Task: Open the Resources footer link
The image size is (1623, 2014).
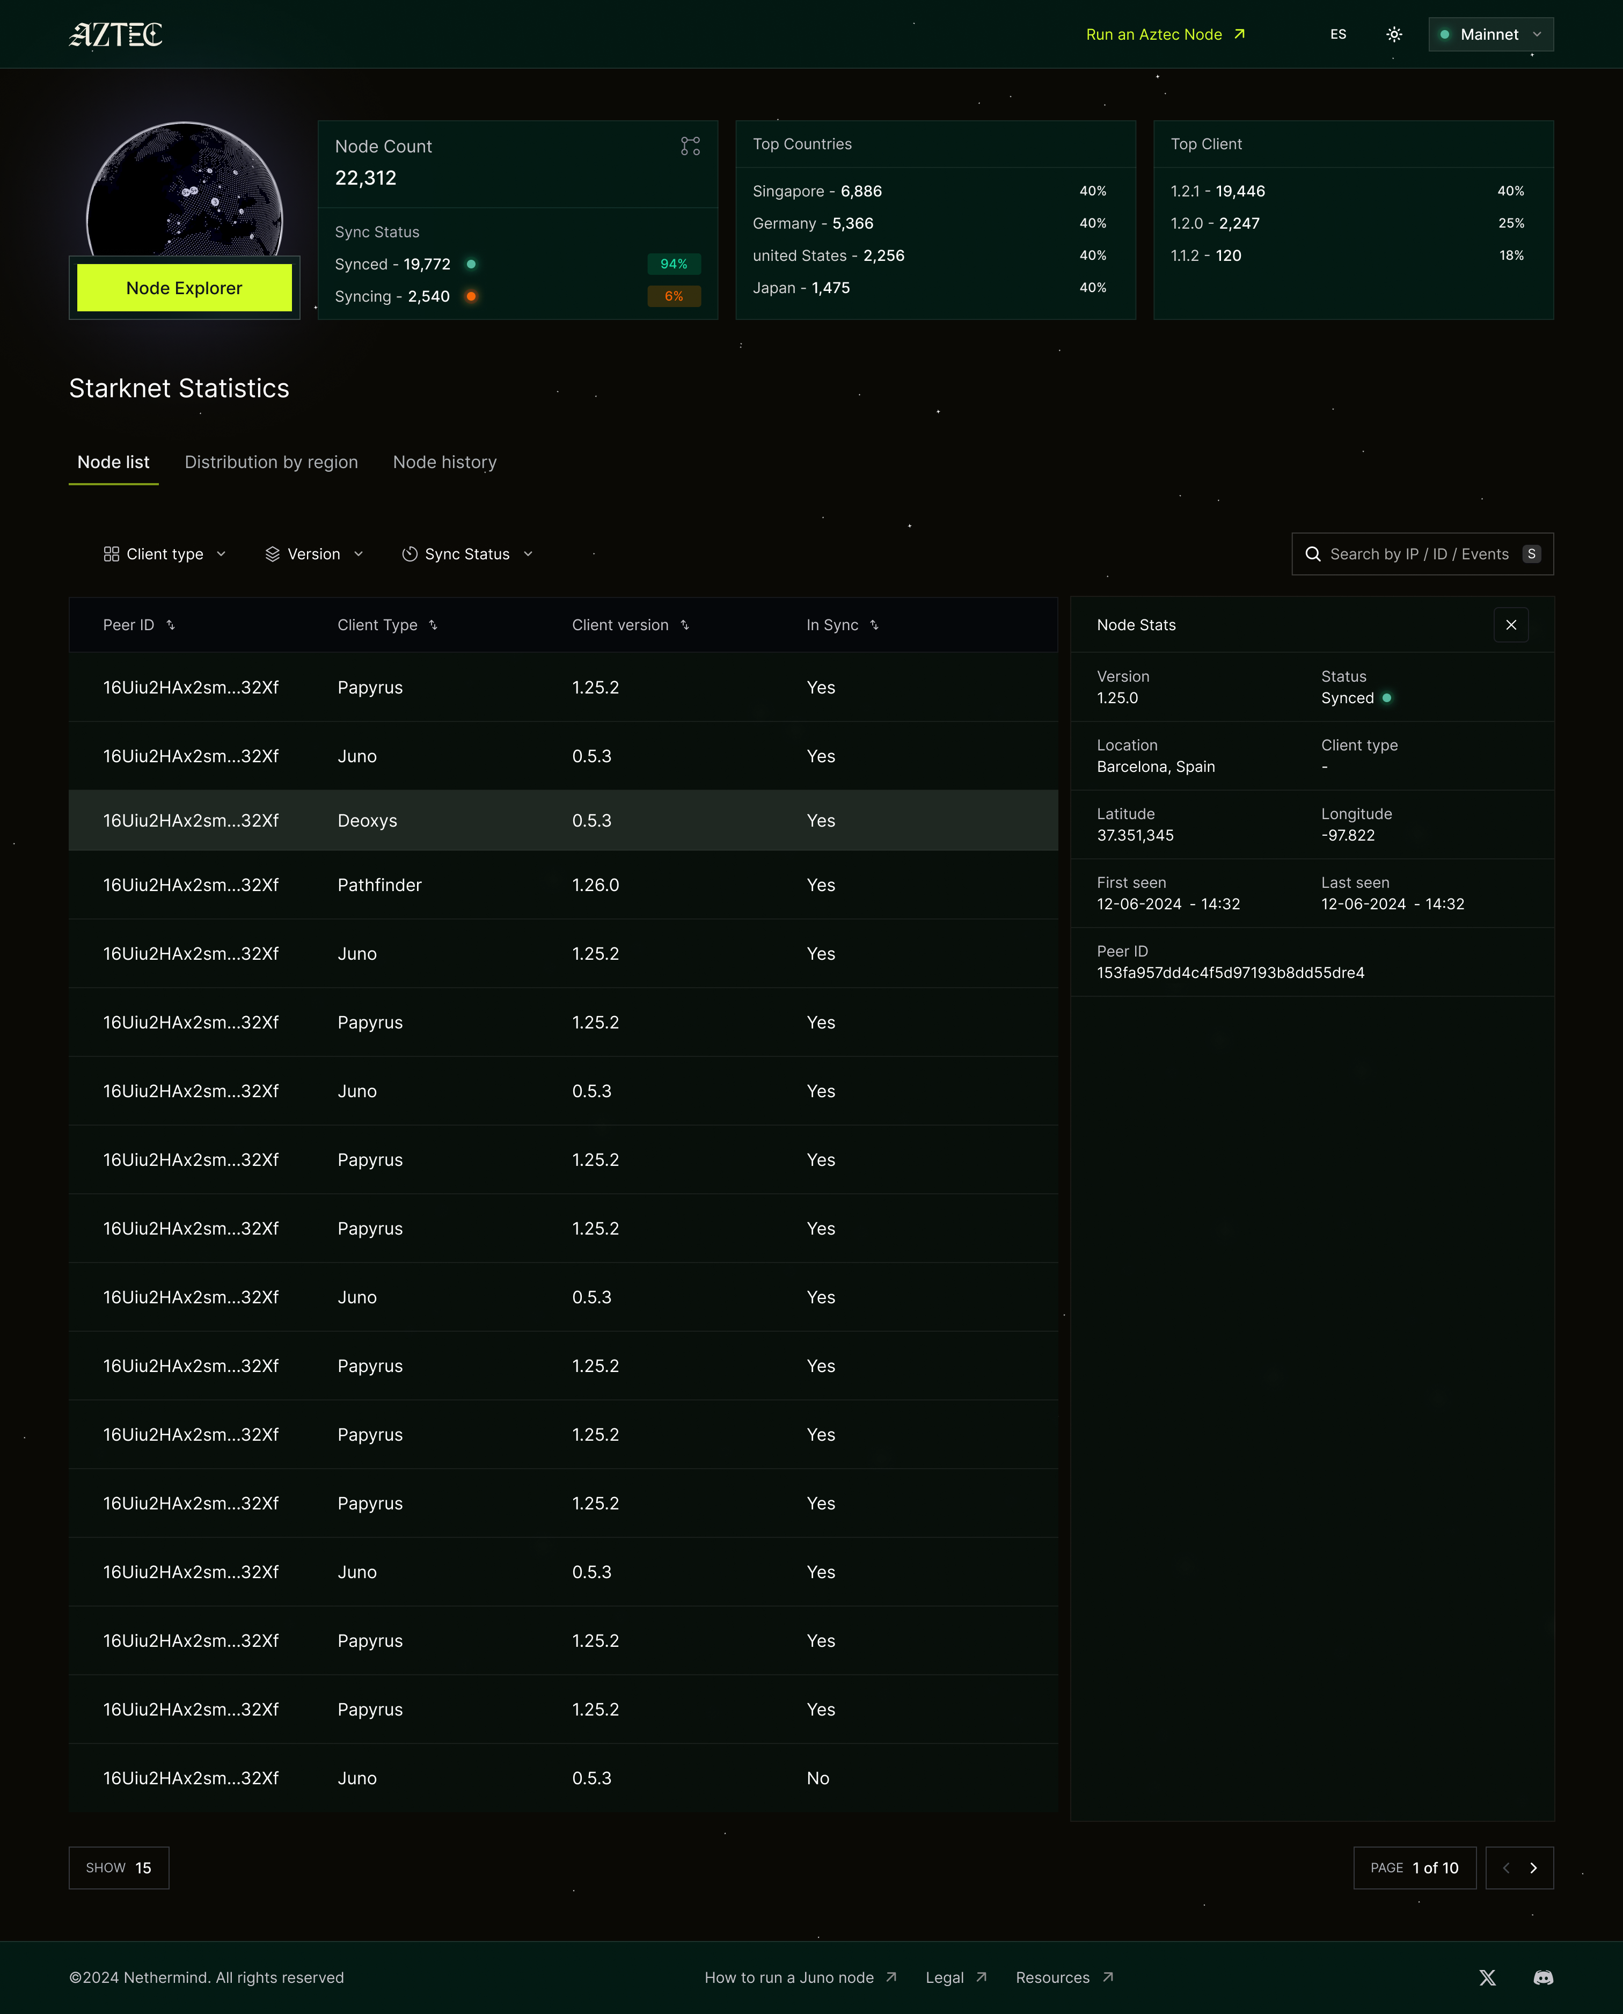Action: [x=1064, y=1977]
